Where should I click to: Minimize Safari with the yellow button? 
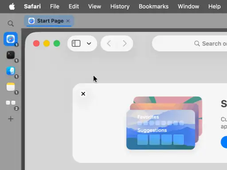pos(47,43)
